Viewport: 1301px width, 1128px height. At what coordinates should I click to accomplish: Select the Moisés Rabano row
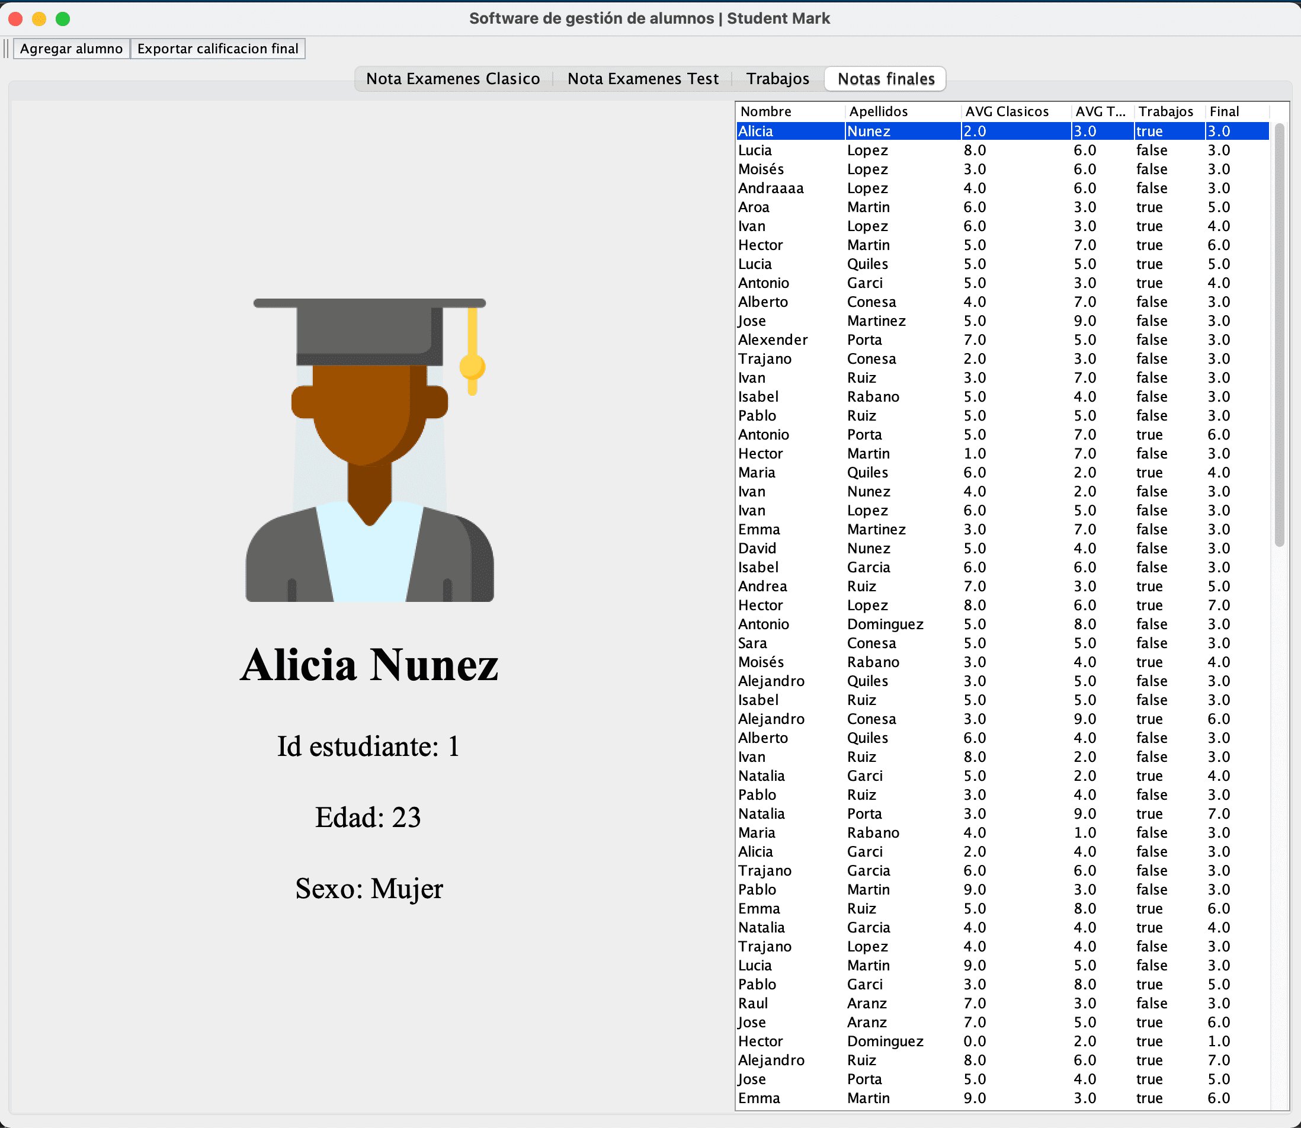[x=1002, y=662]
